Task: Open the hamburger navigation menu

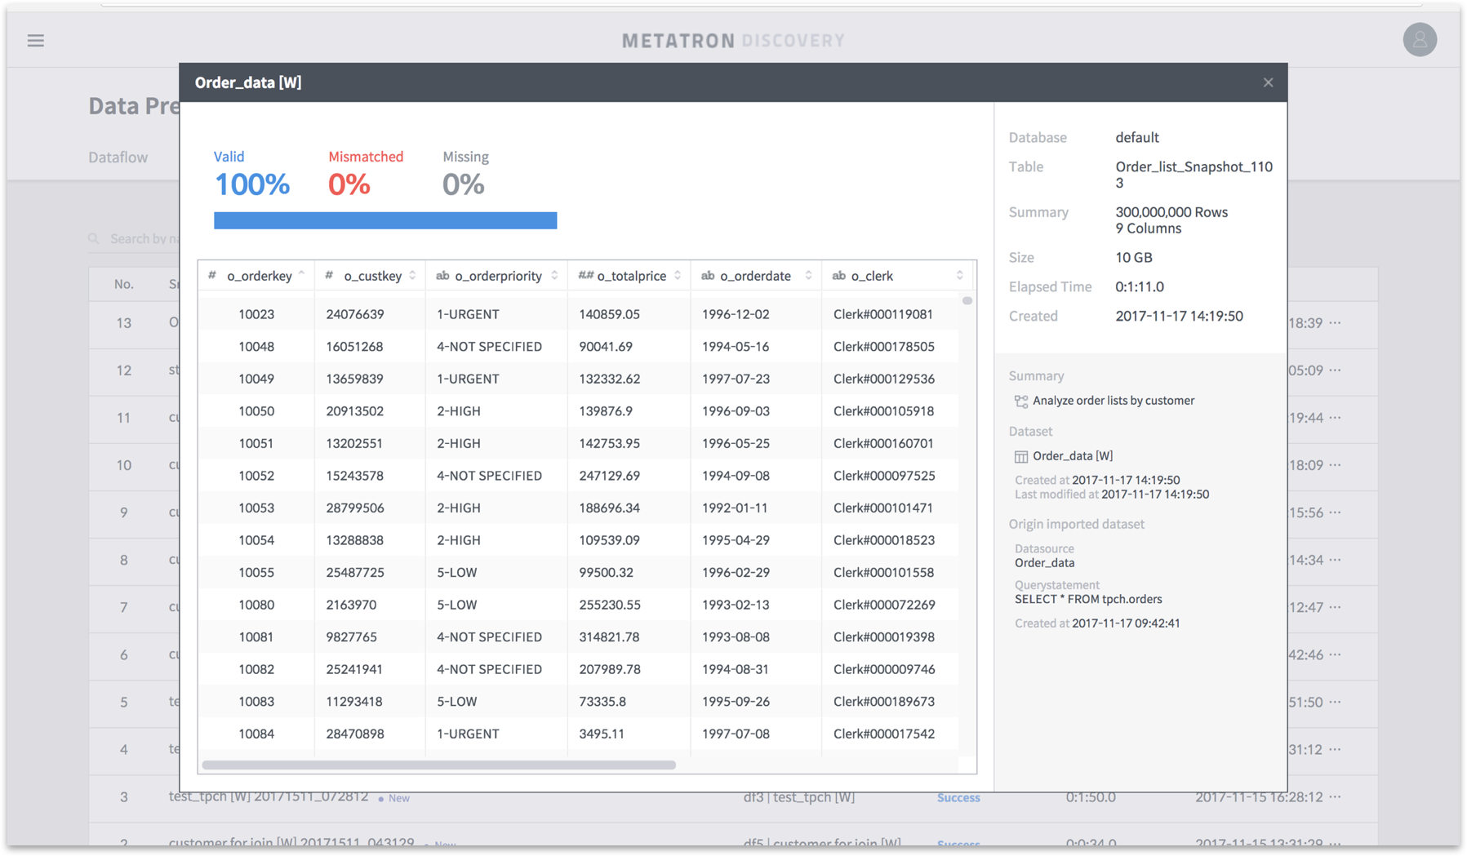Action: click(35, 41)
